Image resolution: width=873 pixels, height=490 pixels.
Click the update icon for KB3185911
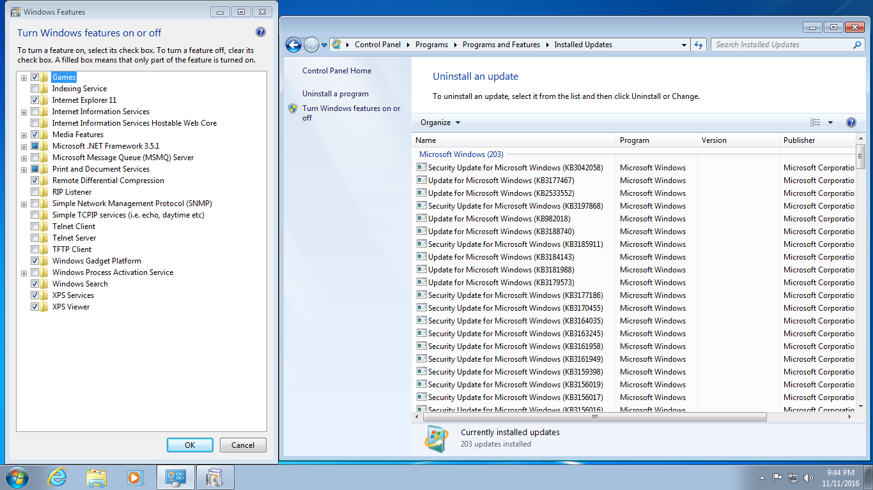point(421,244)
